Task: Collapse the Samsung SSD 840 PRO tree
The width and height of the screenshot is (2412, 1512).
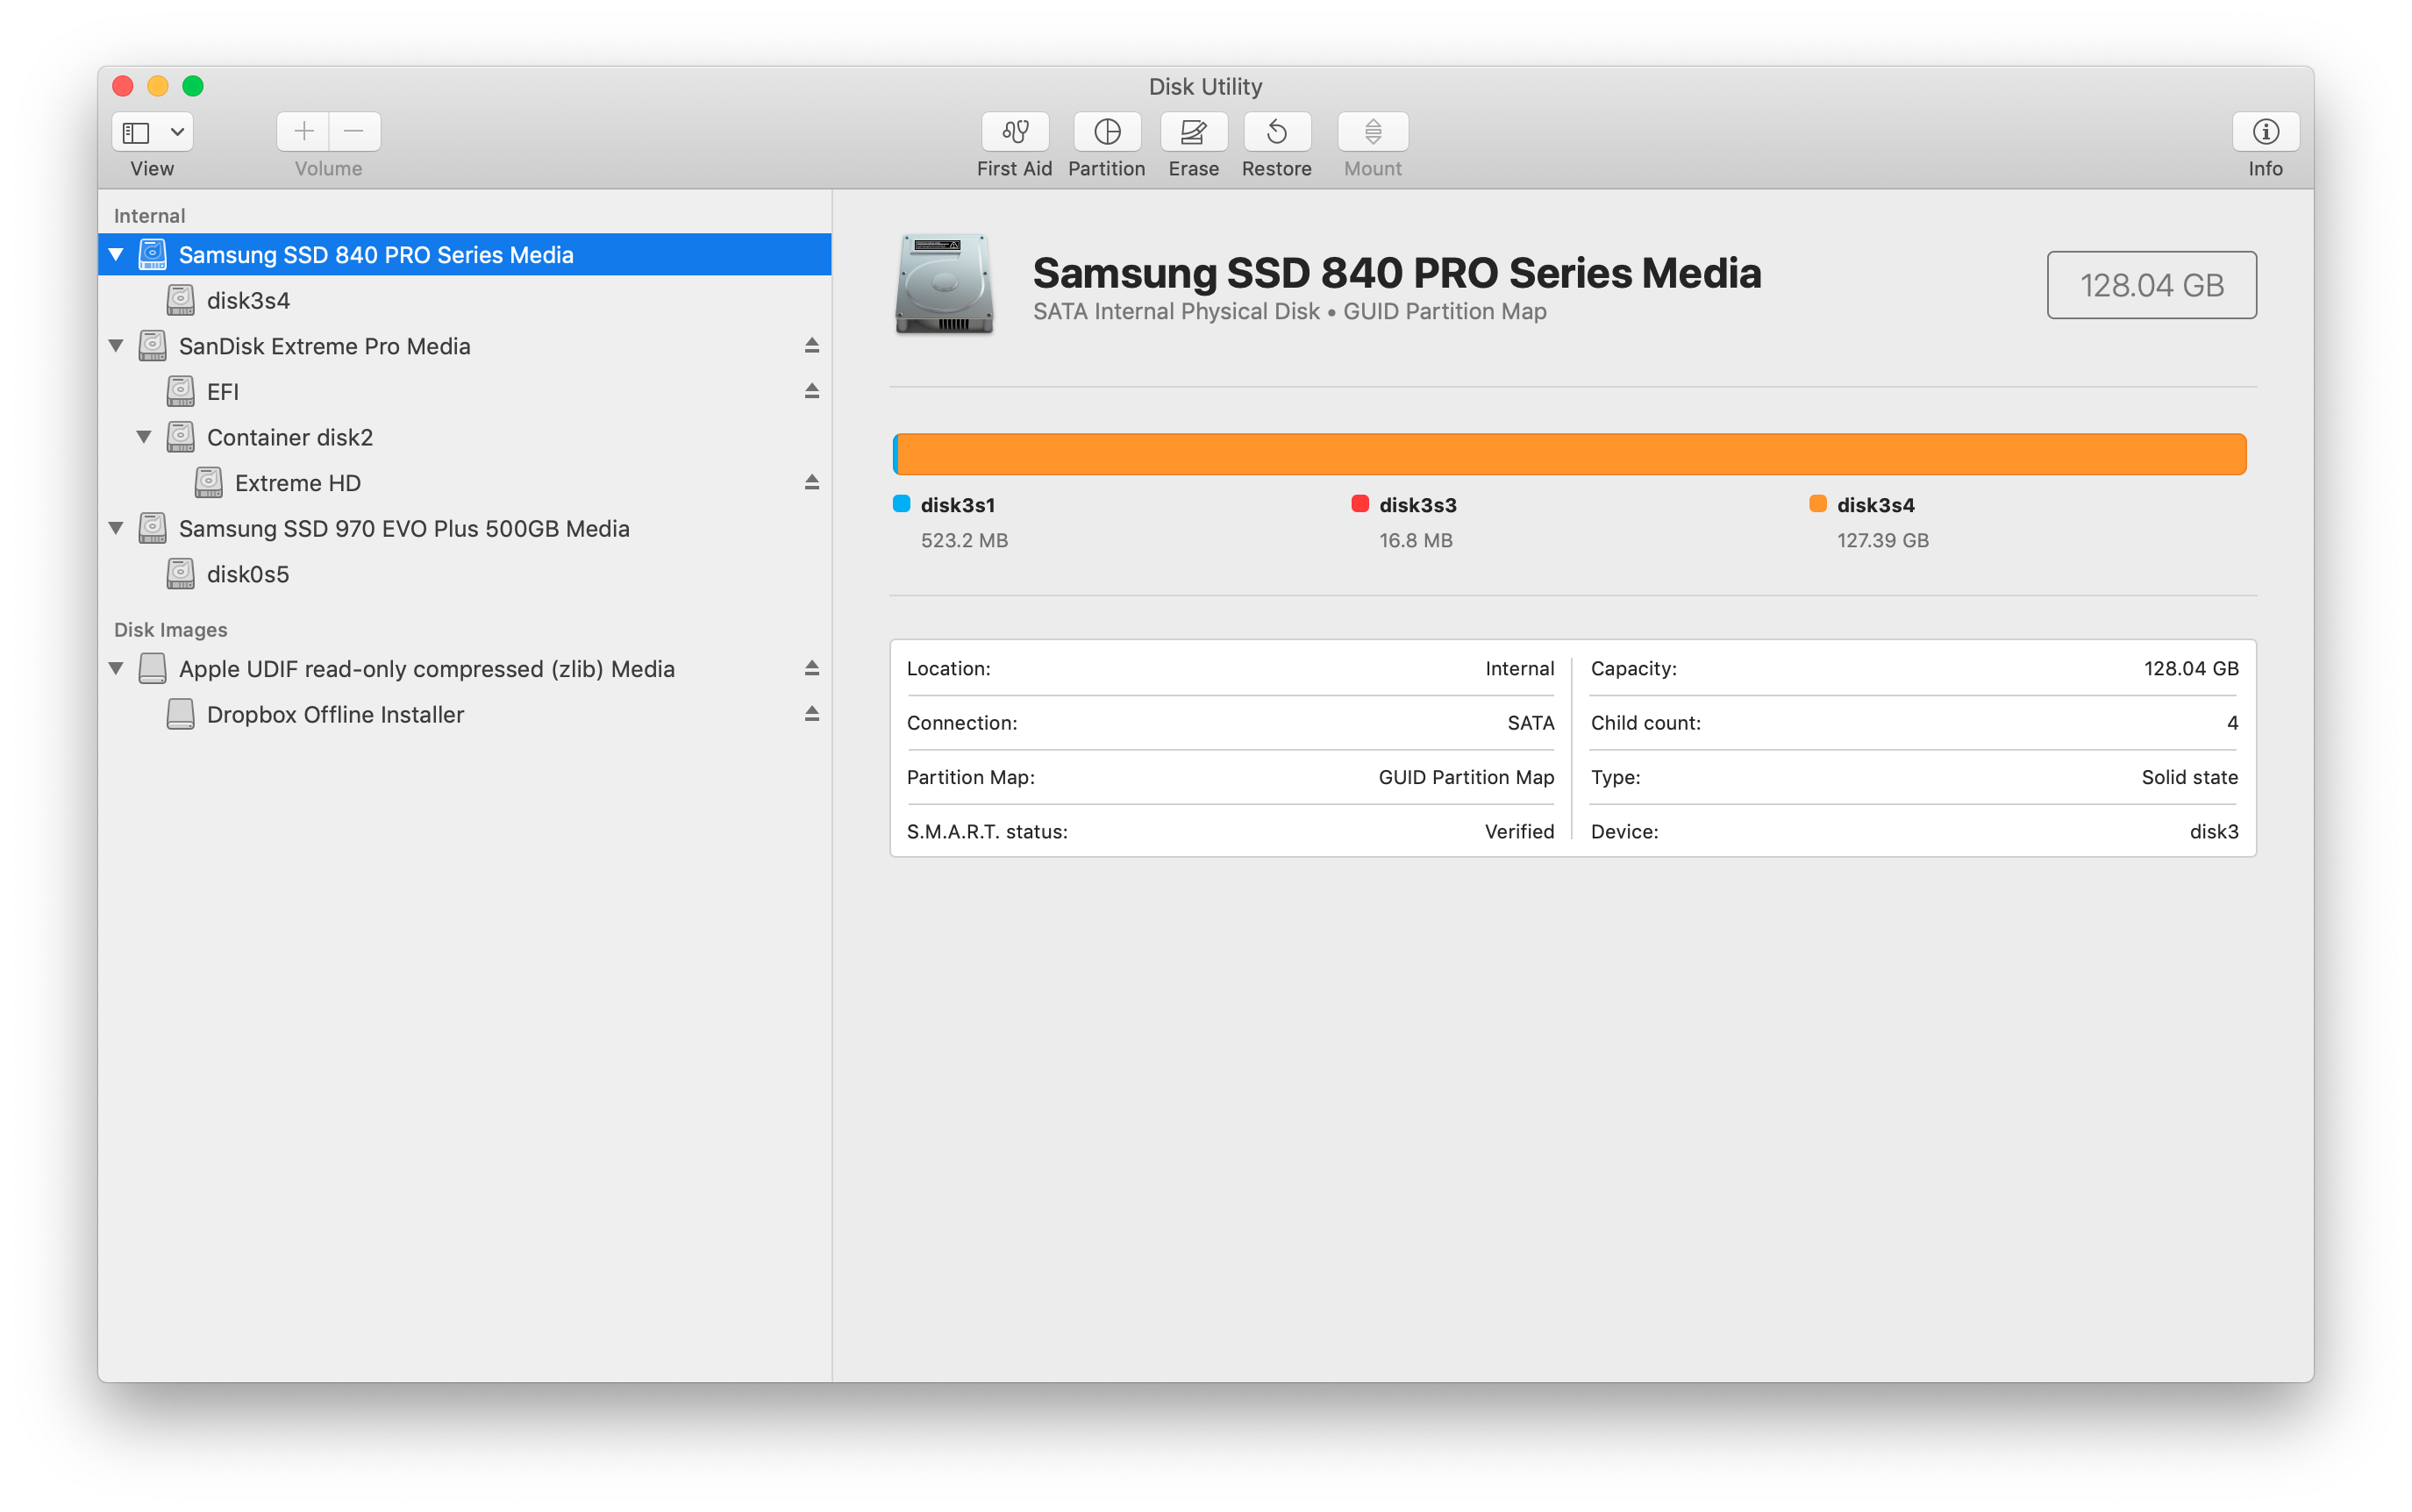Action: click(x=116, y=255)
